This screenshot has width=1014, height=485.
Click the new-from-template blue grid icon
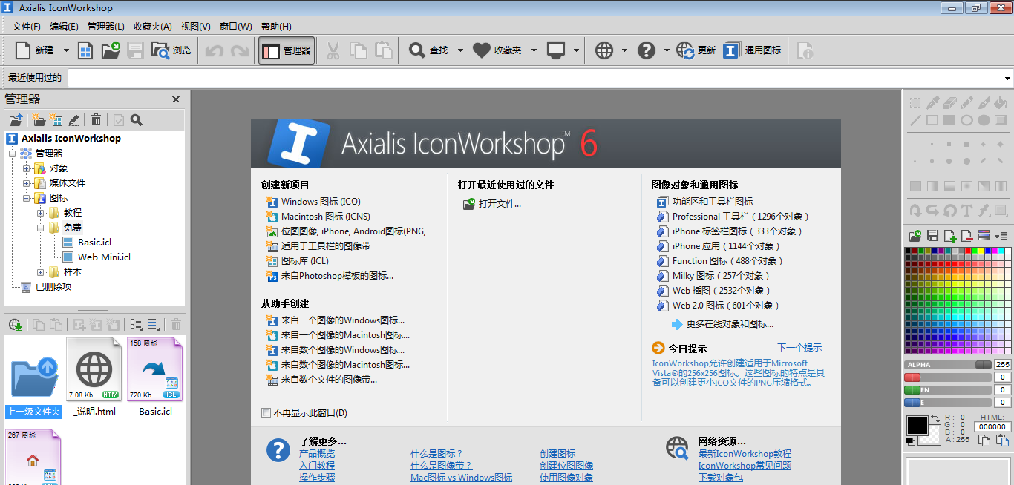[86, 50]
